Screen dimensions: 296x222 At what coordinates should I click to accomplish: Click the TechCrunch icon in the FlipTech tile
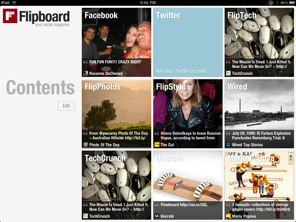pos(228,73)
